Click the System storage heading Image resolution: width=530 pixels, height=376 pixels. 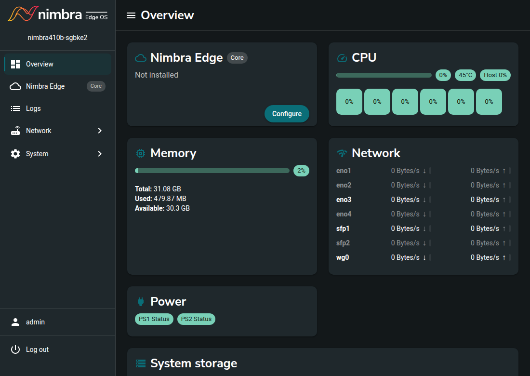point(194,363)
